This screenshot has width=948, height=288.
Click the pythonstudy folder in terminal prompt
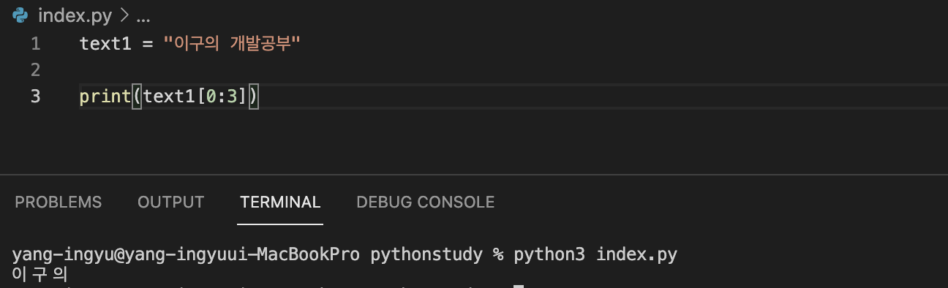pyautogui.click(x=426, y=254)
